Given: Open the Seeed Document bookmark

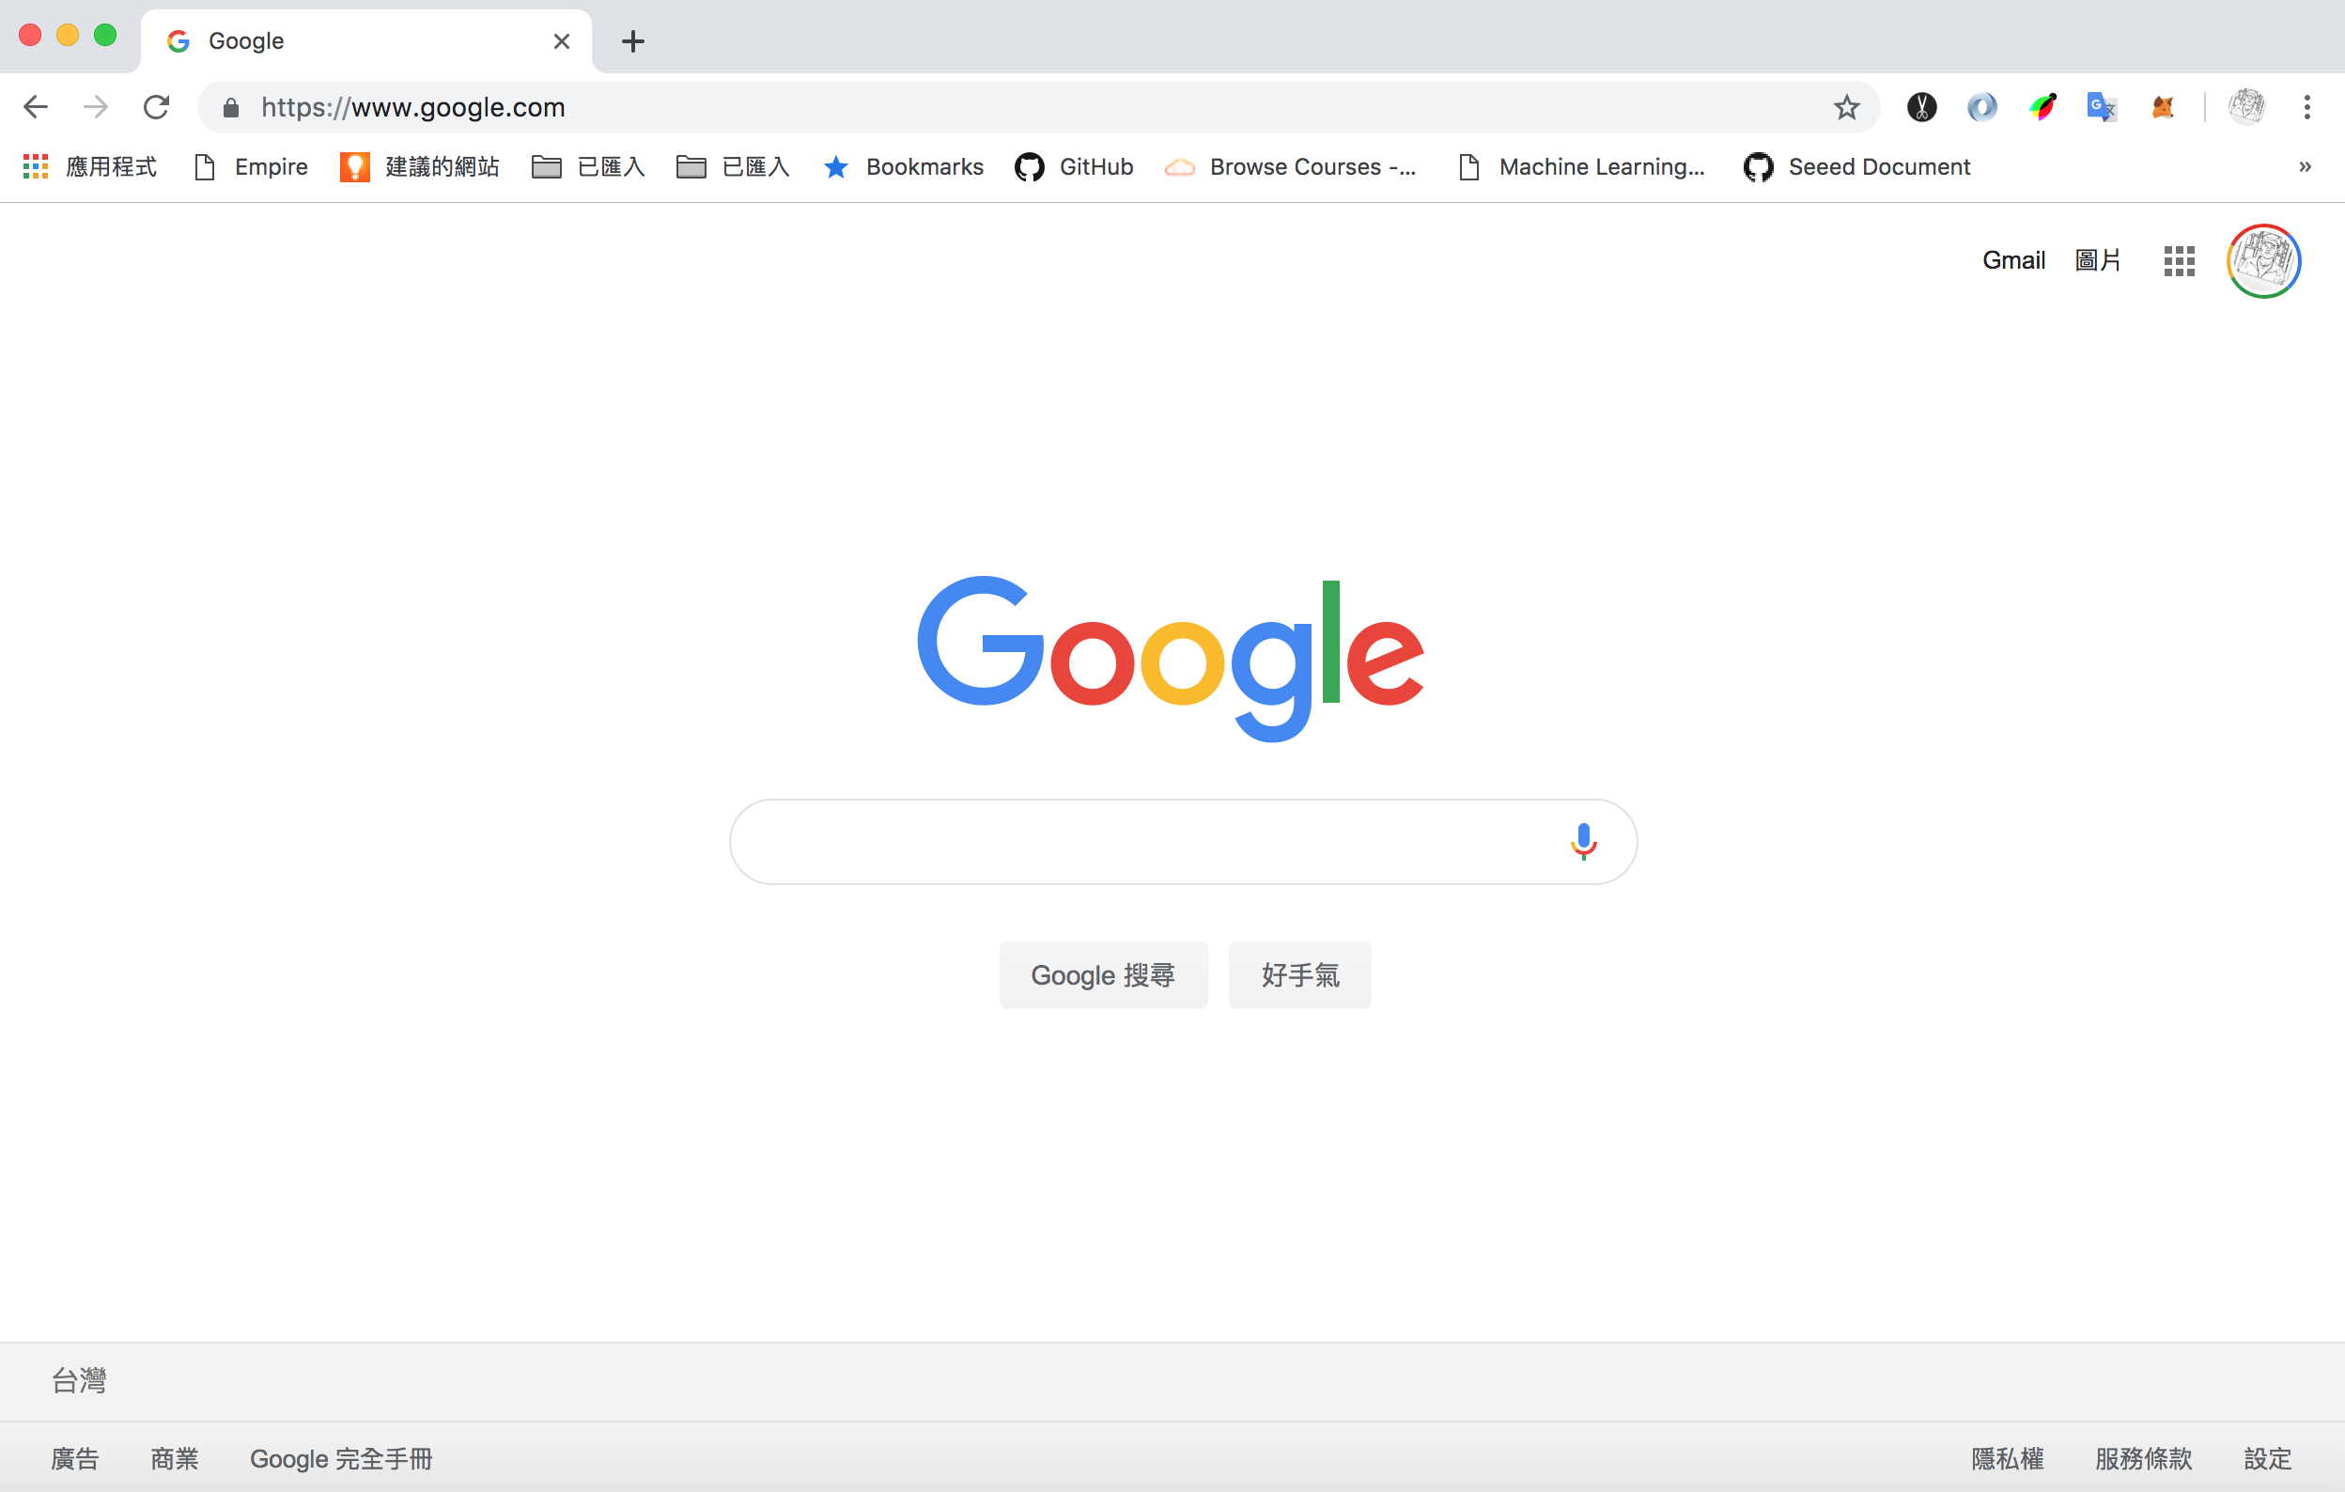Looking at the screenshot, I should pyautogui.click(x=1857, y=167).
